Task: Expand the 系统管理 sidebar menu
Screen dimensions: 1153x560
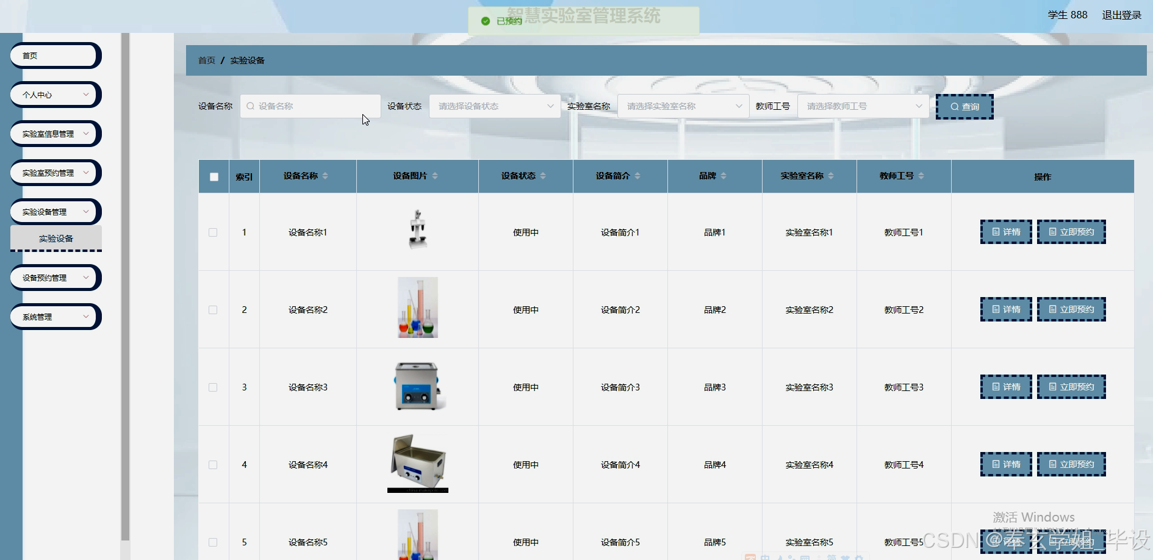Action: click(x=55, y=317)
